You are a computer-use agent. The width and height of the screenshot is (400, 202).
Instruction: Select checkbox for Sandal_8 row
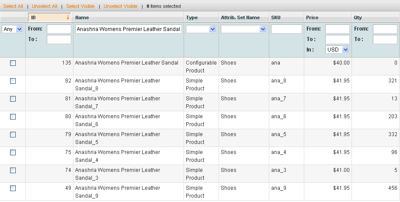(x=13, y=81)
